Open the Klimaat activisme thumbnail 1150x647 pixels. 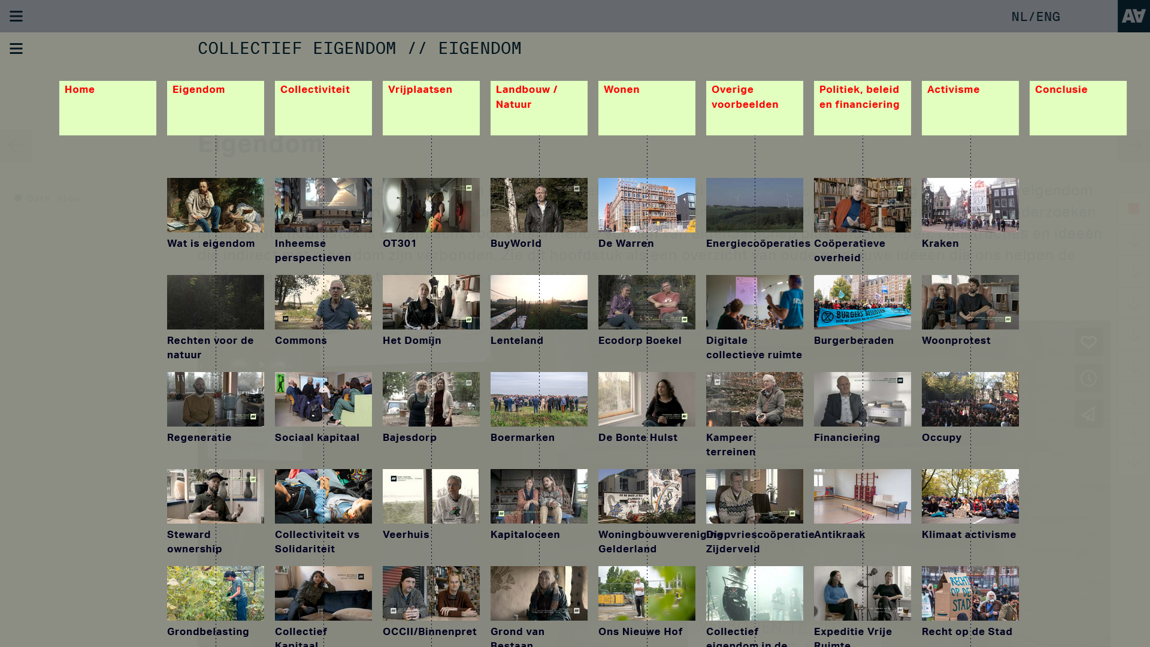970,496
